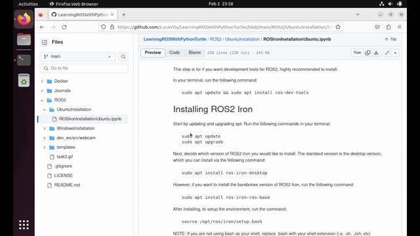
Task: Click the ros-dev-tools install command
Action: coord(245,92)
